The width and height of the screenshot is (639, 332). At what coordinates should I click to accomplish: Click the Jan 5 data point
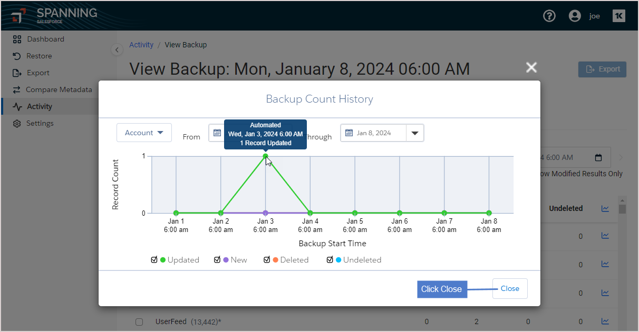[355, 213]
